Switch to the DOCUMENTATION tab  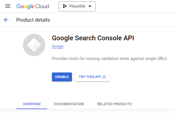69,104
